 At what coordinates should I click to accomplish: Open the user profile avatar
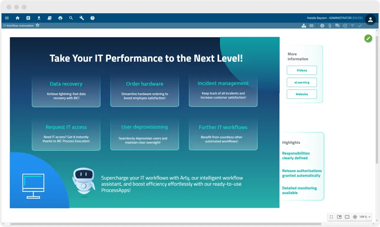371,20
